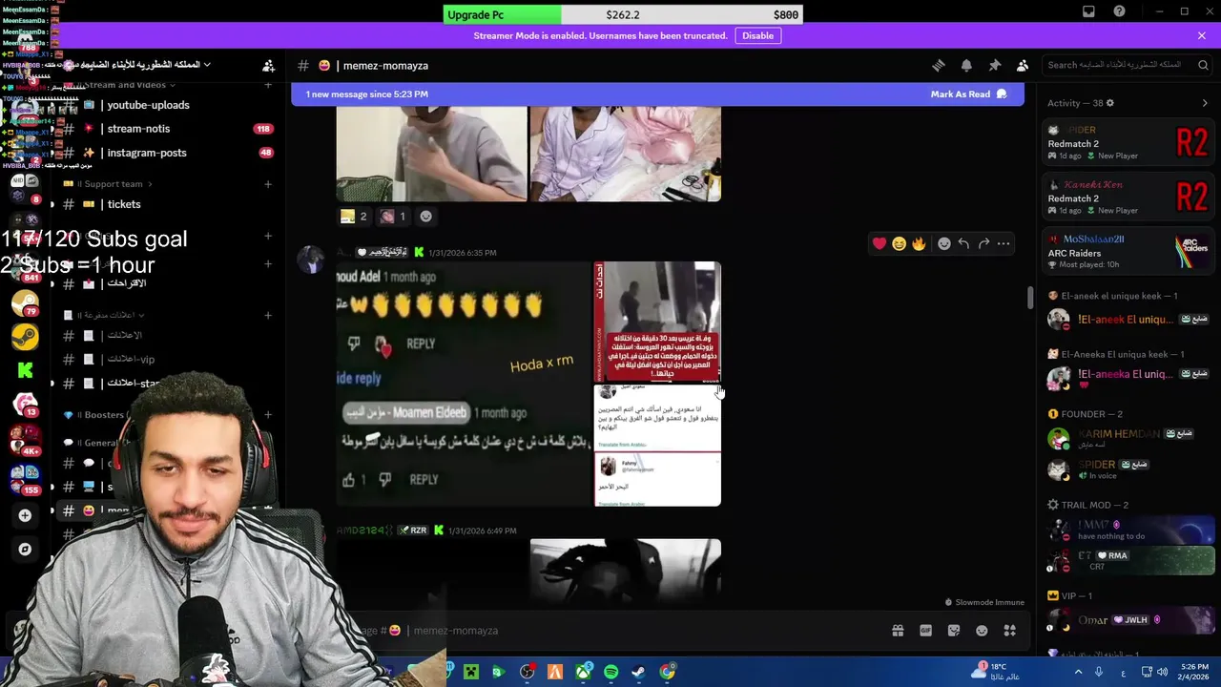
Task: Add channel to Boosters category
Action: 268,415
